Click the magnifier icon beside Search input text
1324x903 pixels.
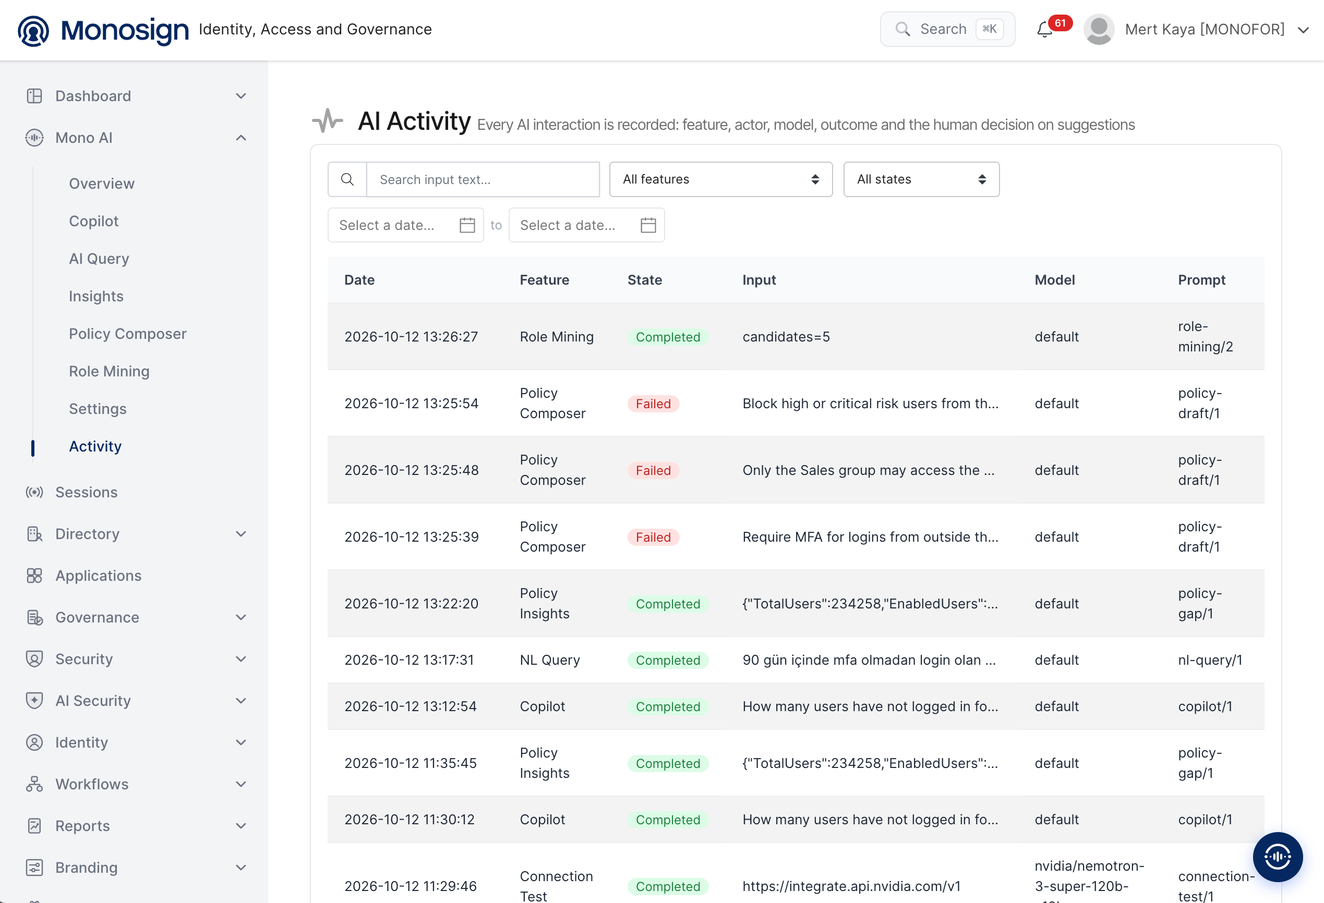coord(347,179)
